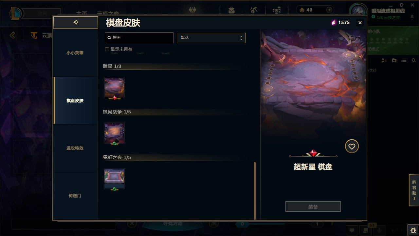
Task: Open the 阵容助手 side button
Action: click(414, 190)
